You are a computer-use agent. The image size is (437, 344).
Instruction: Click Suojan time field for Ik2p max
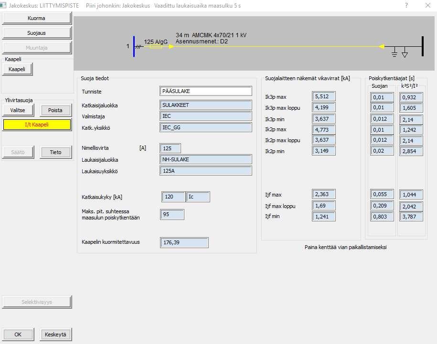[382, 130]
